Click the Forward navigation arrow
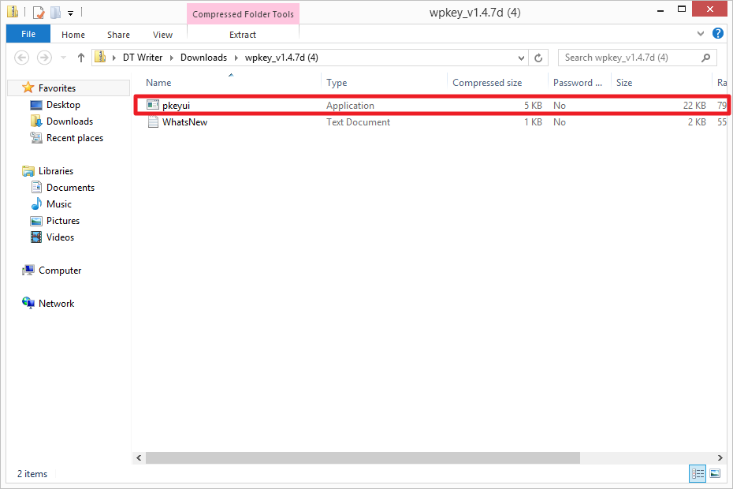Image resolution: width=733 pixels, height=489 pixels. coord(44,58)
